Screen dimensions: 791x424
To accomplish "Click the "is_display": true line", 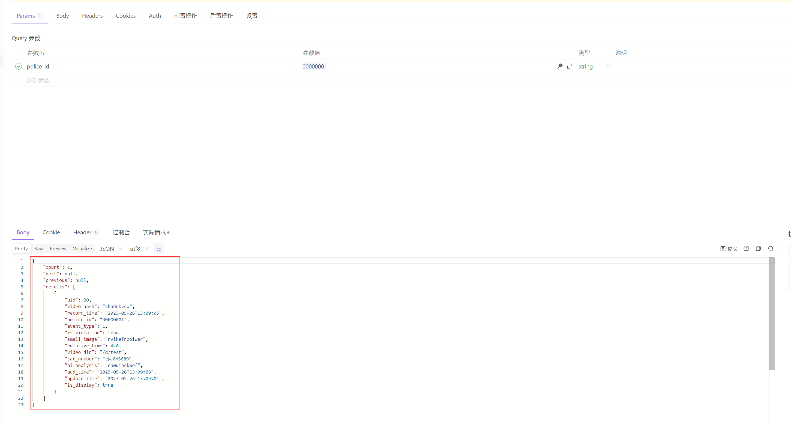I will click(89, 385).
